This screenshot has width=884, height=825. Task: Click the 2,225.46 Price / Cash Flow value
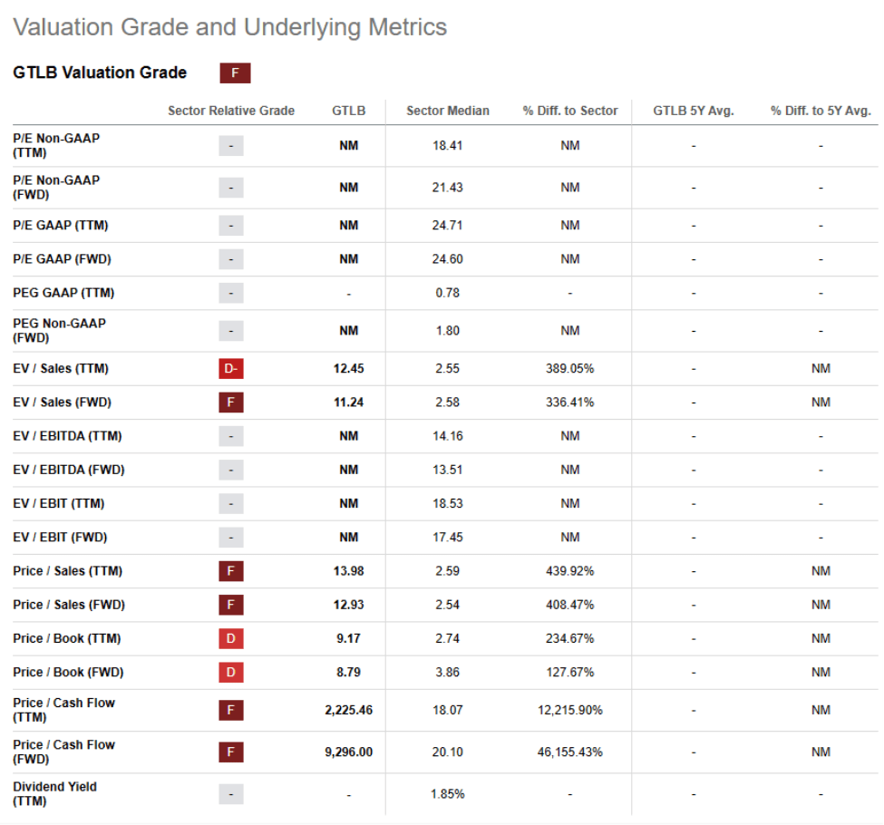point(348,711)
